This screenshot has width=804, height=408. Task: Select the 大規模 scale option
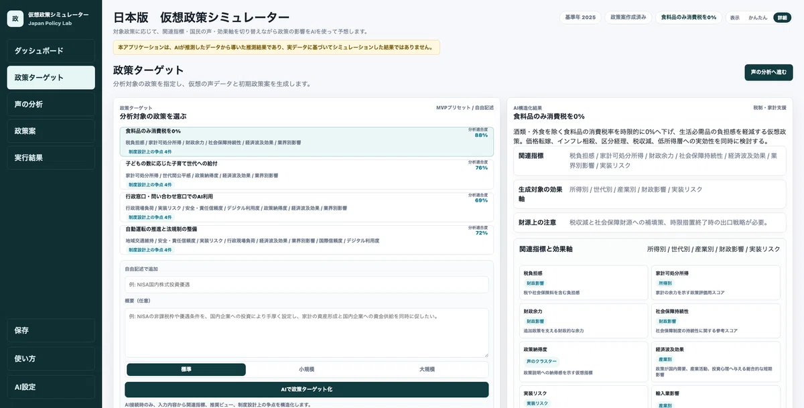click(x=427, y=369)
